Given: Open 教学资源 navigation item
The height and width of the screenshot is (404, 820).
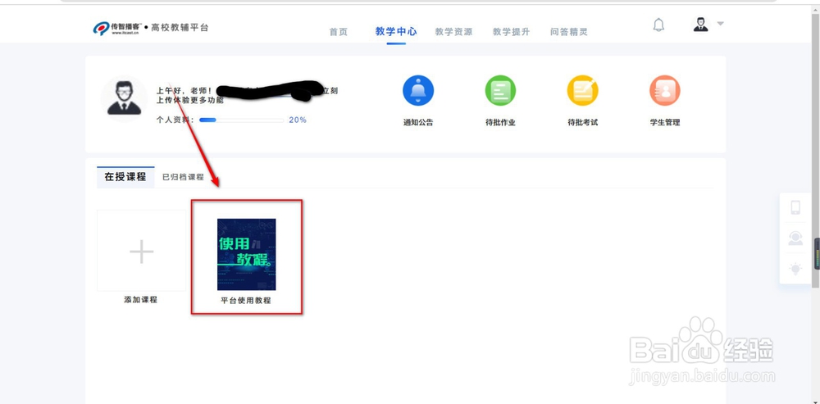Looking at the screenshot, I should 453,32.
